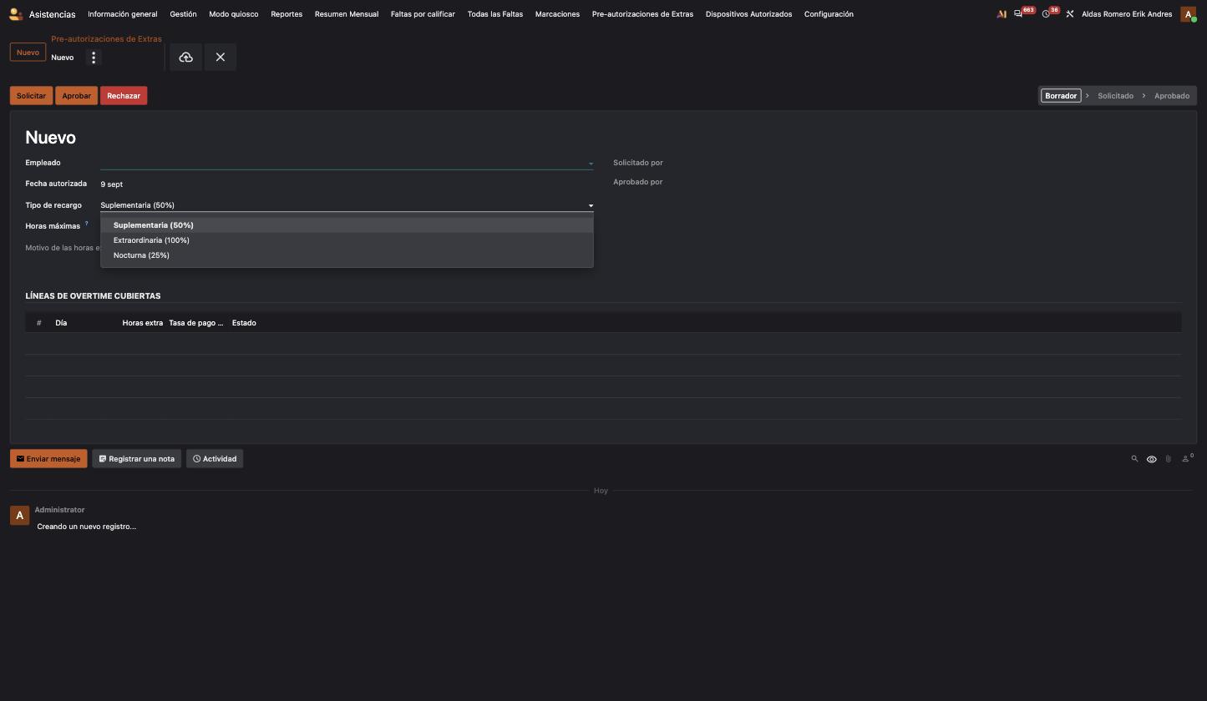Discard changes with the X icon
The height and width of the screenshot is (701, 1207).
[221, 58]
